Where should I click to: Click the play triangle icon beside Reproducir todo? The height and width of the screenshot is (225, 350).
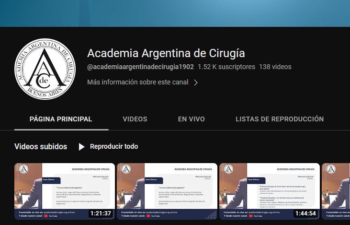(82, 147)
